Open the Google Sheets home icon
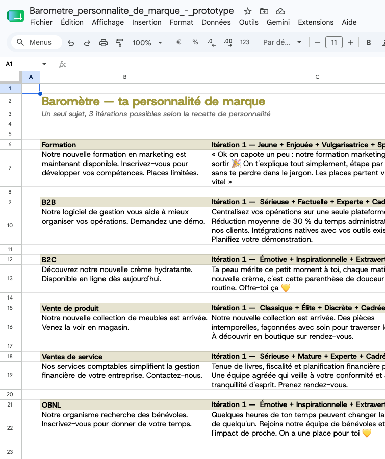Viewport: 385px width, 459px height. click(15, 16)
